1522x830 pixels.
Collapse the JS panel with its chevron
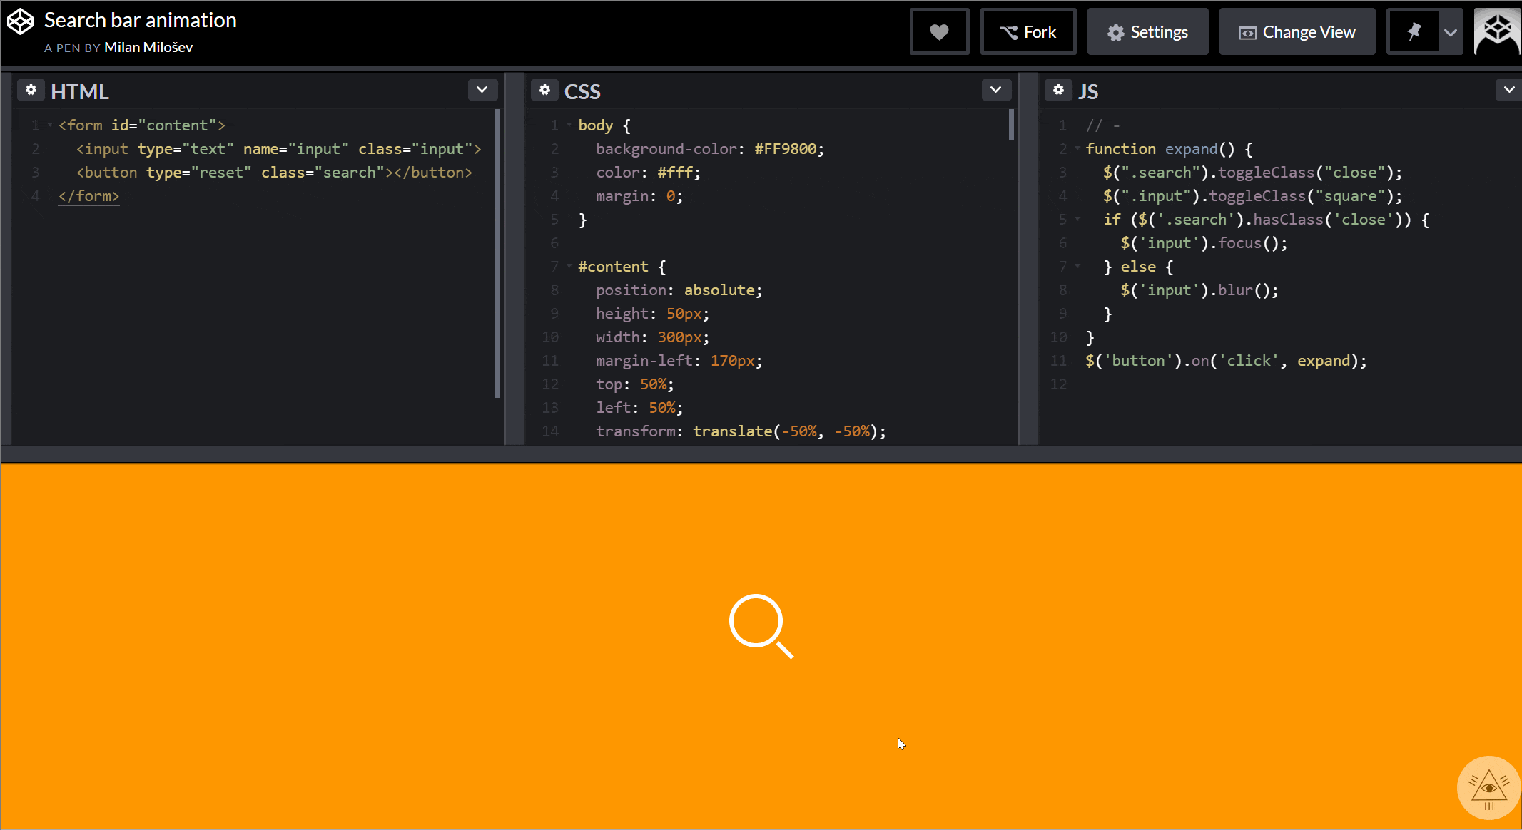click(1509, 90)
